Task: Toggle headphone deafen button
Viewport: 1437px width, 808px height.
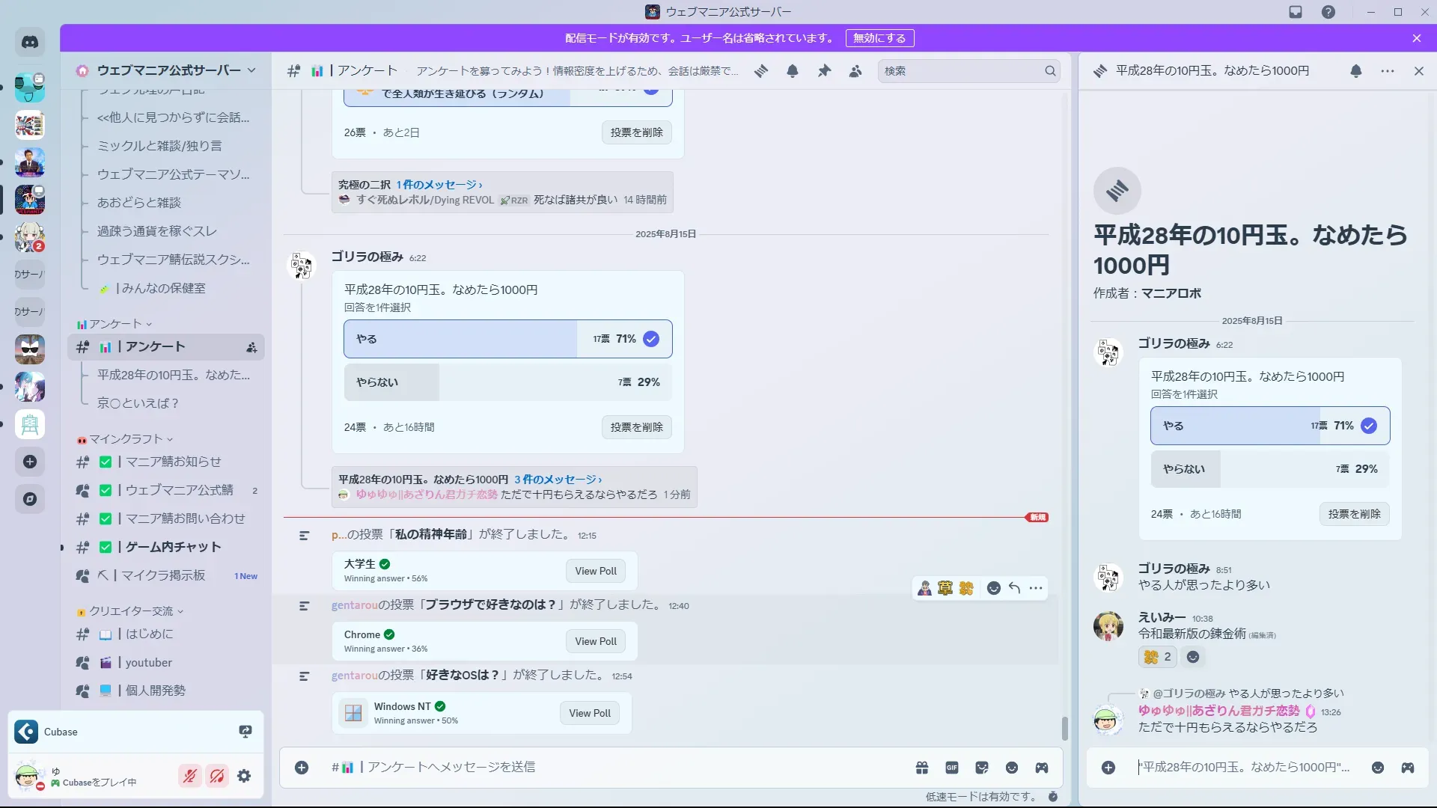Action: (x=217, y=777)
